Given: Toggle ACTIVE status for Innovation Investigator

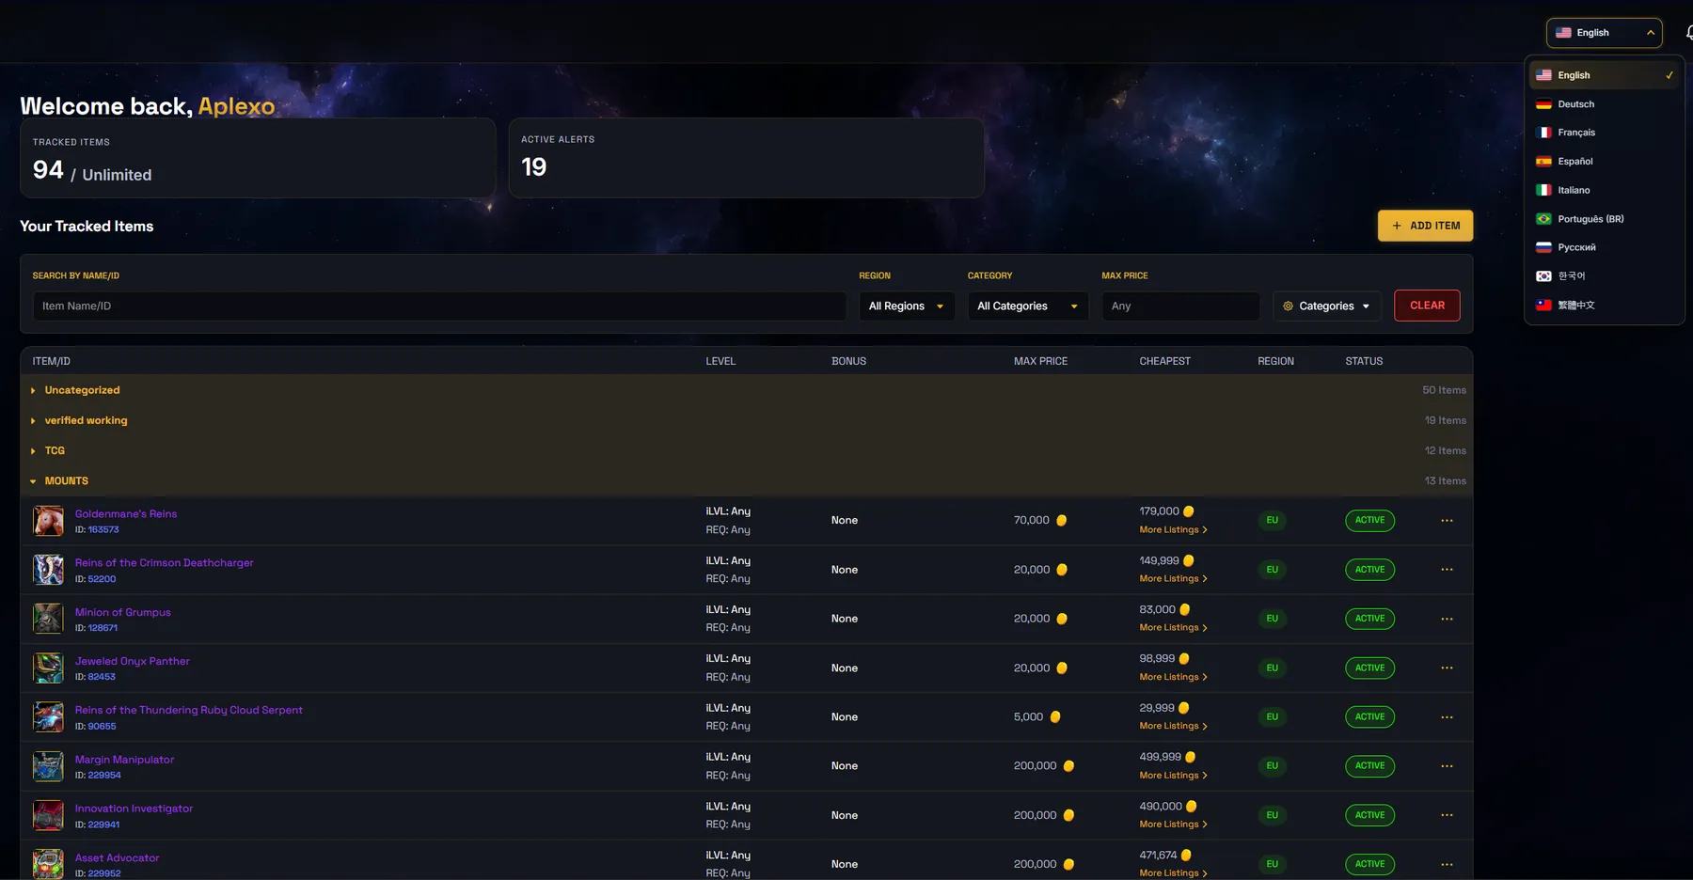Looking at the screenshot, I should pyautogui.click(x=1369, y=815).
